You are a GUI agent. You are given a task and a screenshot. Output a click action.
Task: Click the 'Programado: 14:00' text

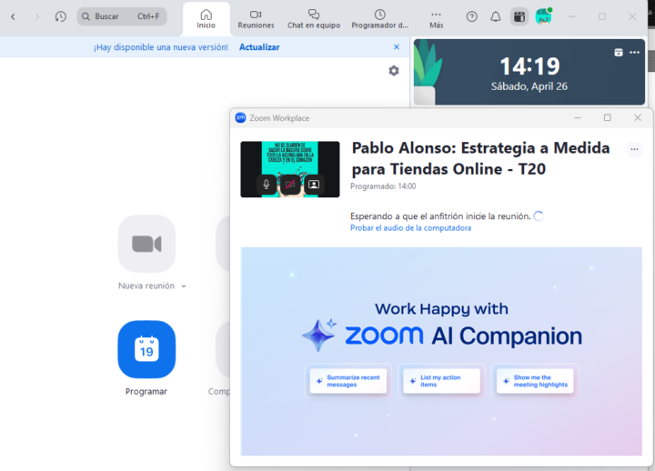[383, 186]
